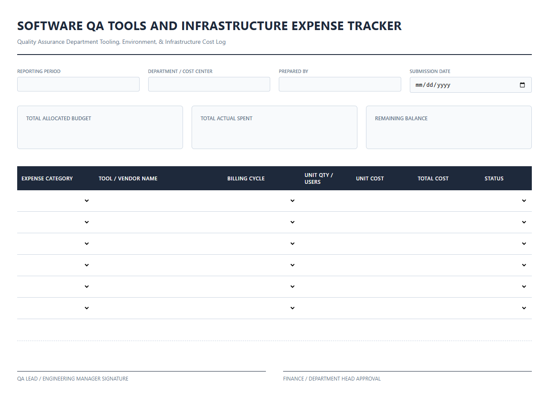Open the Submission Date calendar picker icon
Screen dimensions: 549x399
(522, 85)
